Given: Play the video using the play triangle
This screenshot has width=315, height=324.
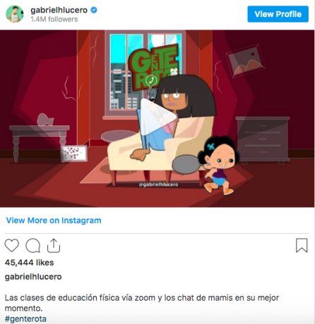Looking at the screenshot, I should tap(157, 117).
